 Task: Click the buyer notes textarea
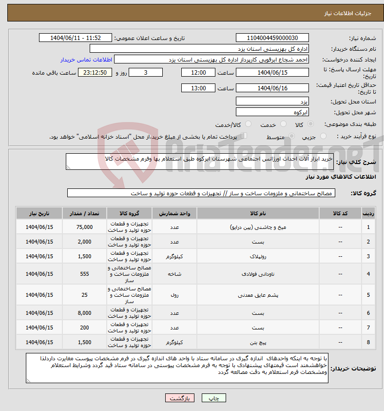[x=177, y=368]
